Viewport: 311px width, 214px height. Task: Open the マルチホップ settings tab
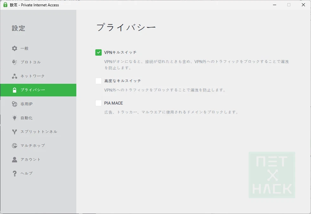tap(33, 146)
